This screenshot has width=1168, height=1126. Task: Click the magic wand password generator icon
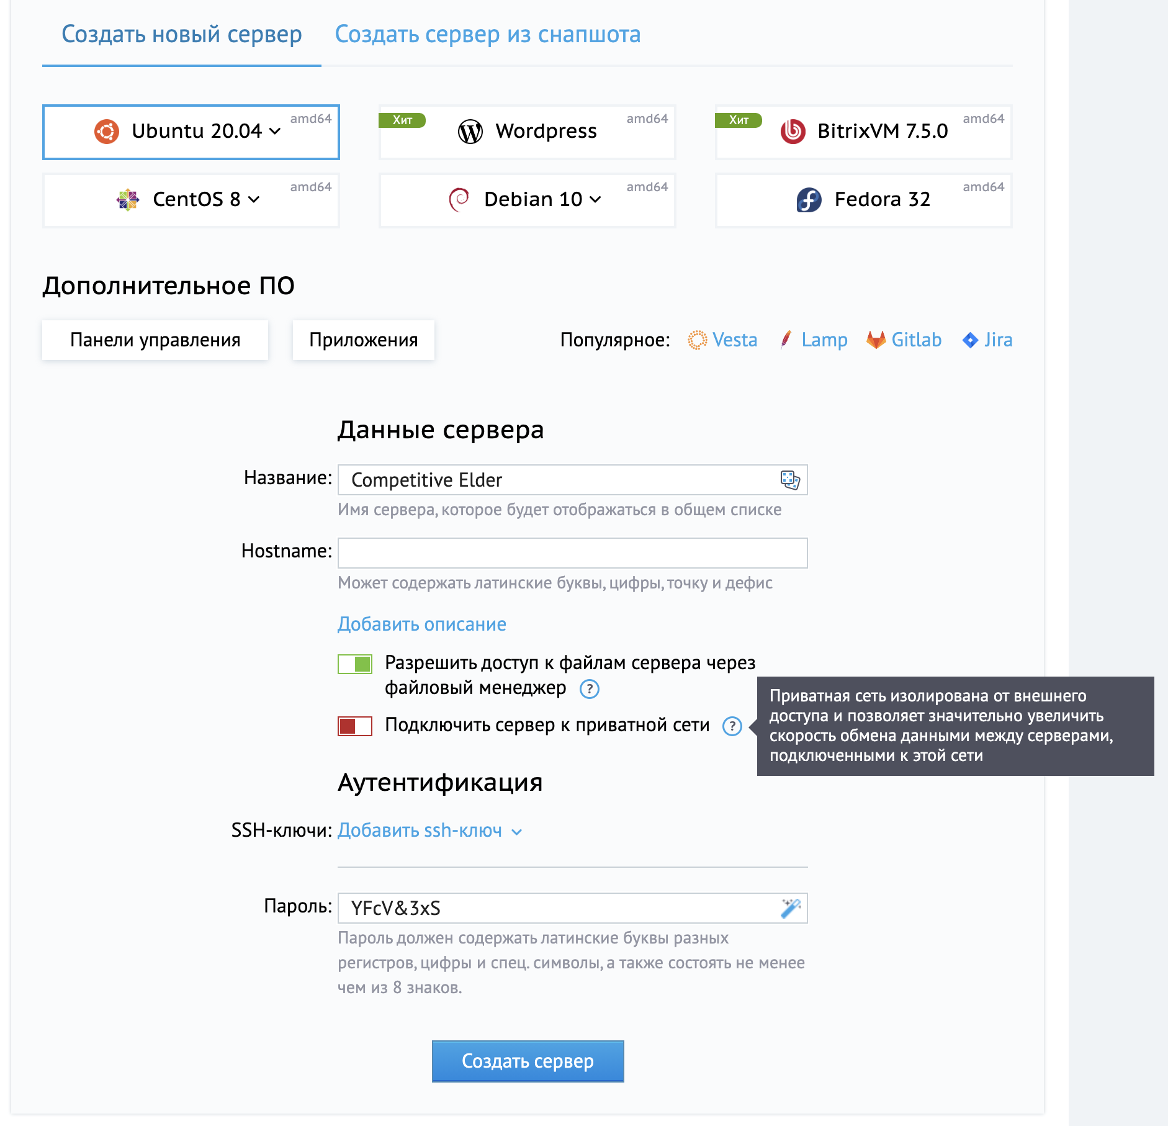(790, 908)
